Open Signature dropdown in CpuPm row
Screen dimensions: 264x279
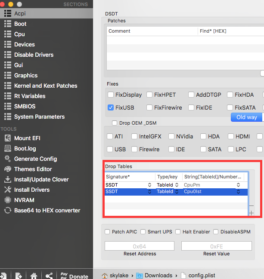pos(150,185)
